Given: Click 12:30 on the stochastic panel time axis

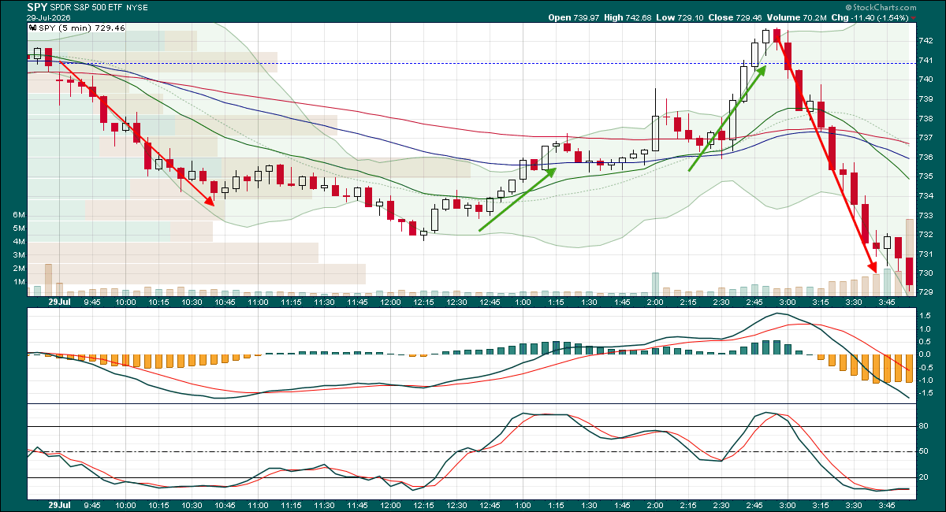Looking at the screenshot, I should click(456, 505).
